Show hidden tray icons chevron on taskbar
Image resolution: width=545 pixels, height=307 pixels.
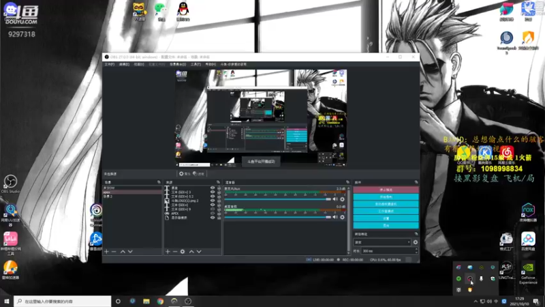[476, 302]
